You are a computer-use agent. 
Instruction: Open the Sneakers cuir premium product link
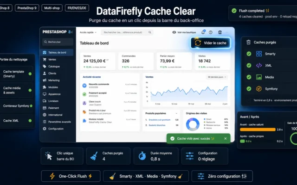tap(160, 120)
